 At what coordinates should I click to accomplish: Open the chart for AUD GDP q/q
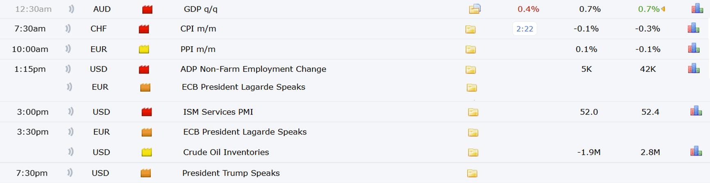pos(697,9)
